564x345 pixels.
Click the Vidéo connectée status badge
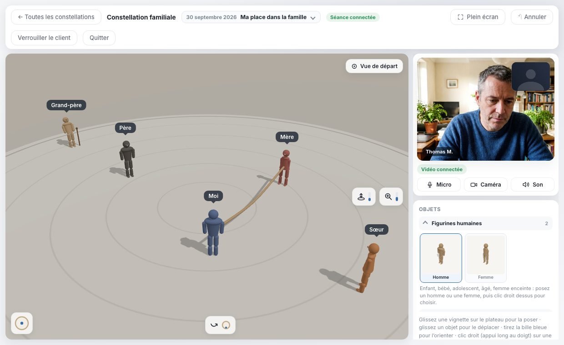tap(442, 169)
